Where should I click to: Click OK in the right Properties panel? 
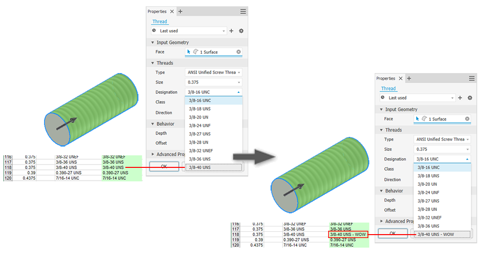[x=393, y=233]
